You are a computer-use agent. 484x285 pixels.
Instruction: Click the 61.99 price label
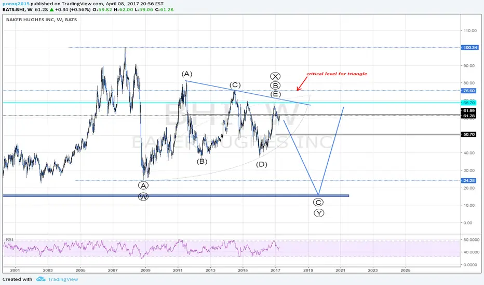point(468,110)
